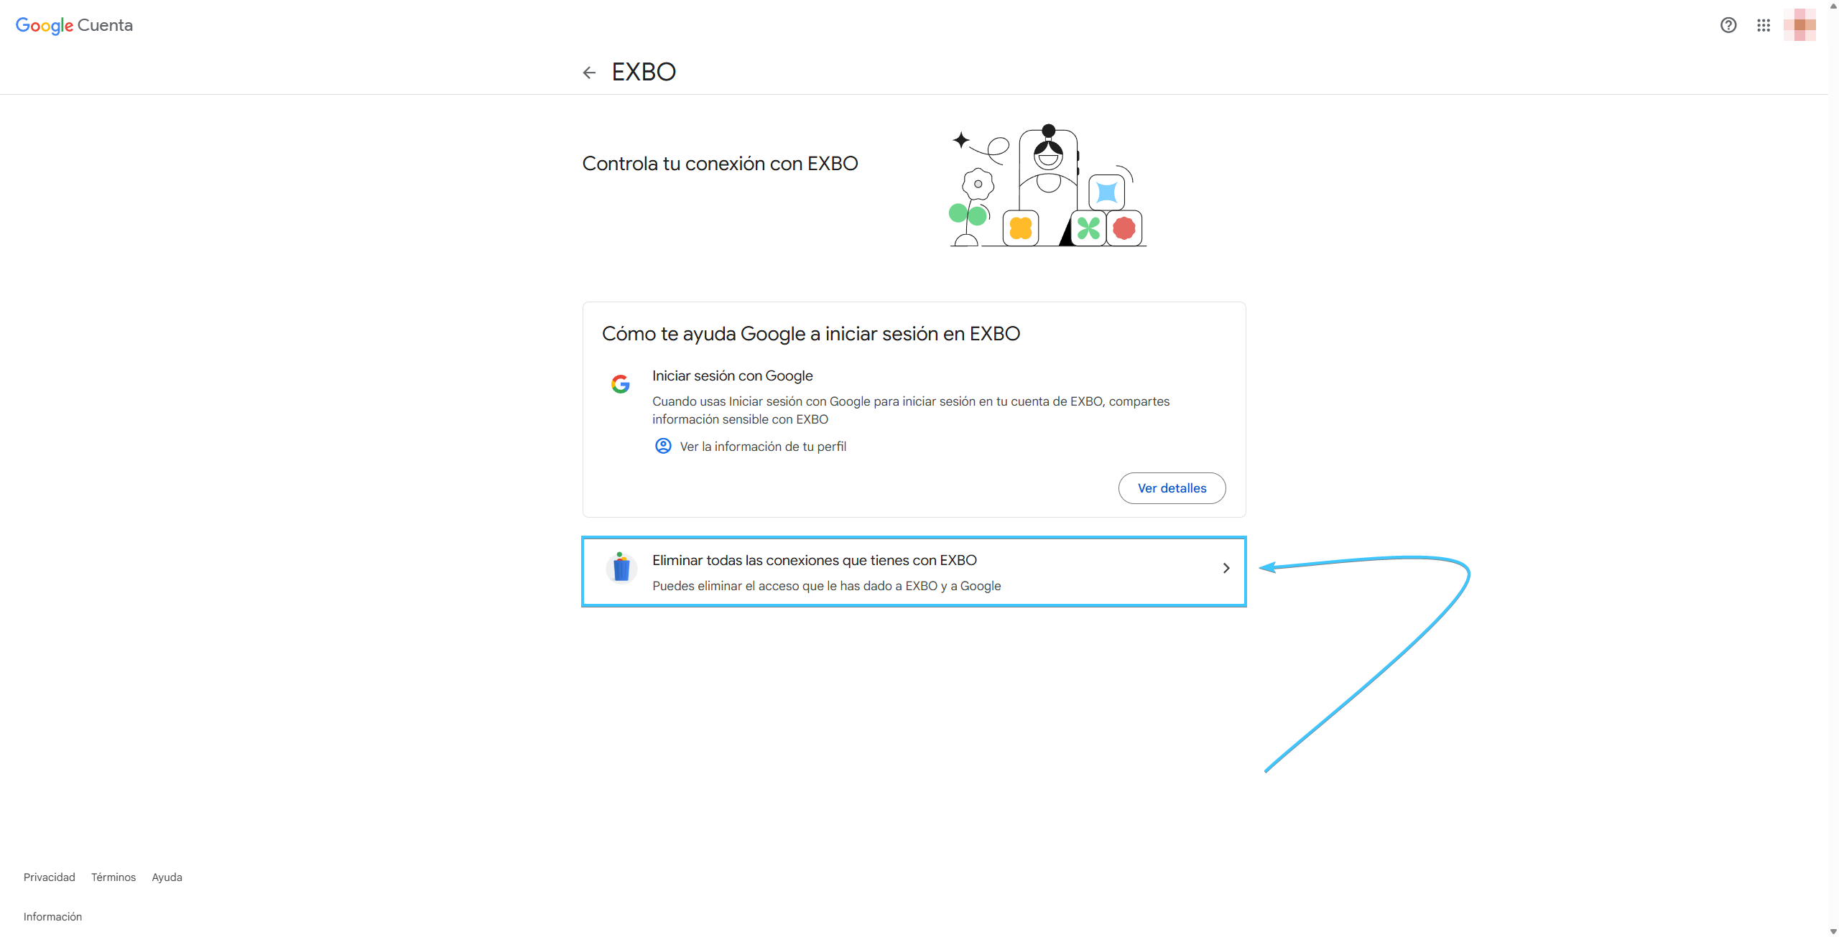Open the Google apps grid
1839x937 pixels.
pyautogui.click(x=1764, y=25)
